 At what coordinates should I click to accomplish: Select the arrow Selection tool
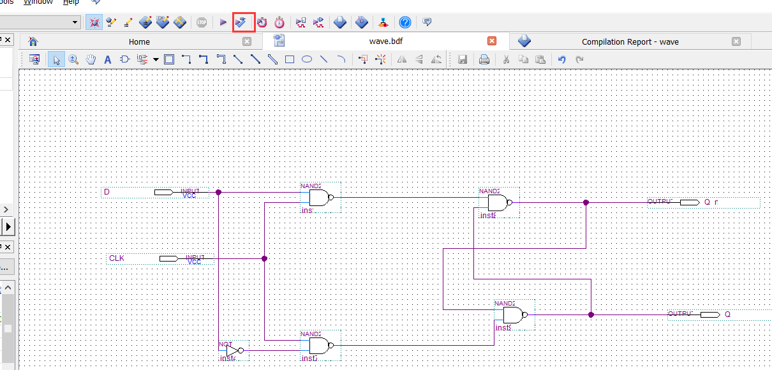click(x=56, y=60)
